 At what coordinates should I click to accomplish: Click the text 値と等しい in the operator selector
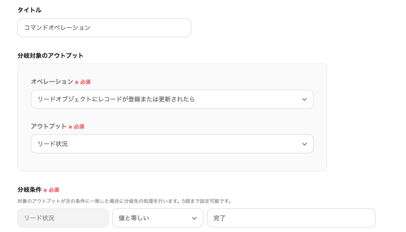pyautogui.click(x=134, y=218)
